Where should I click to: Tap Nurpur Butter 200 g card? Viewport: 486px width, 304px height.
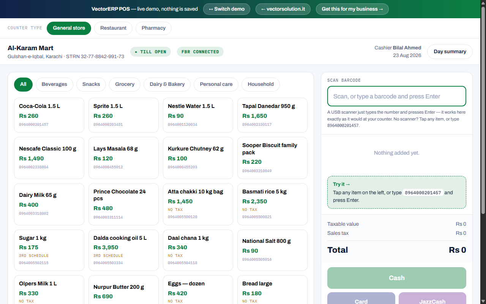(x=123, y=290)
